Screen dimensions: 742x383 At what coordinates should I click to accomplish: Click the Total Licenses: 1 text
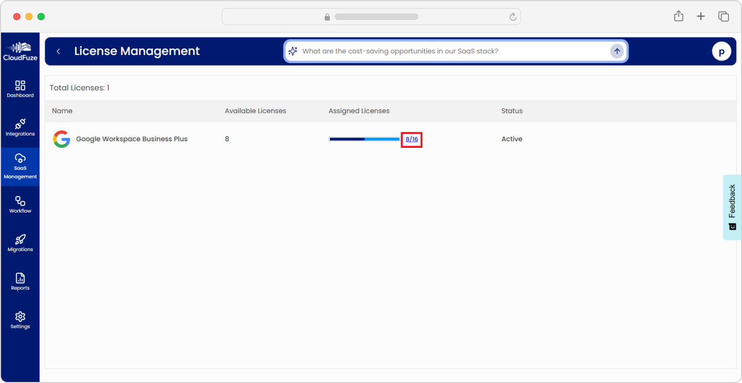[79, 88]
